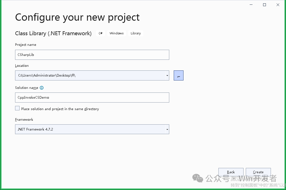Click the Windows tag label
The height and width of the screenshot is (190, 286).
coord(116,33)
